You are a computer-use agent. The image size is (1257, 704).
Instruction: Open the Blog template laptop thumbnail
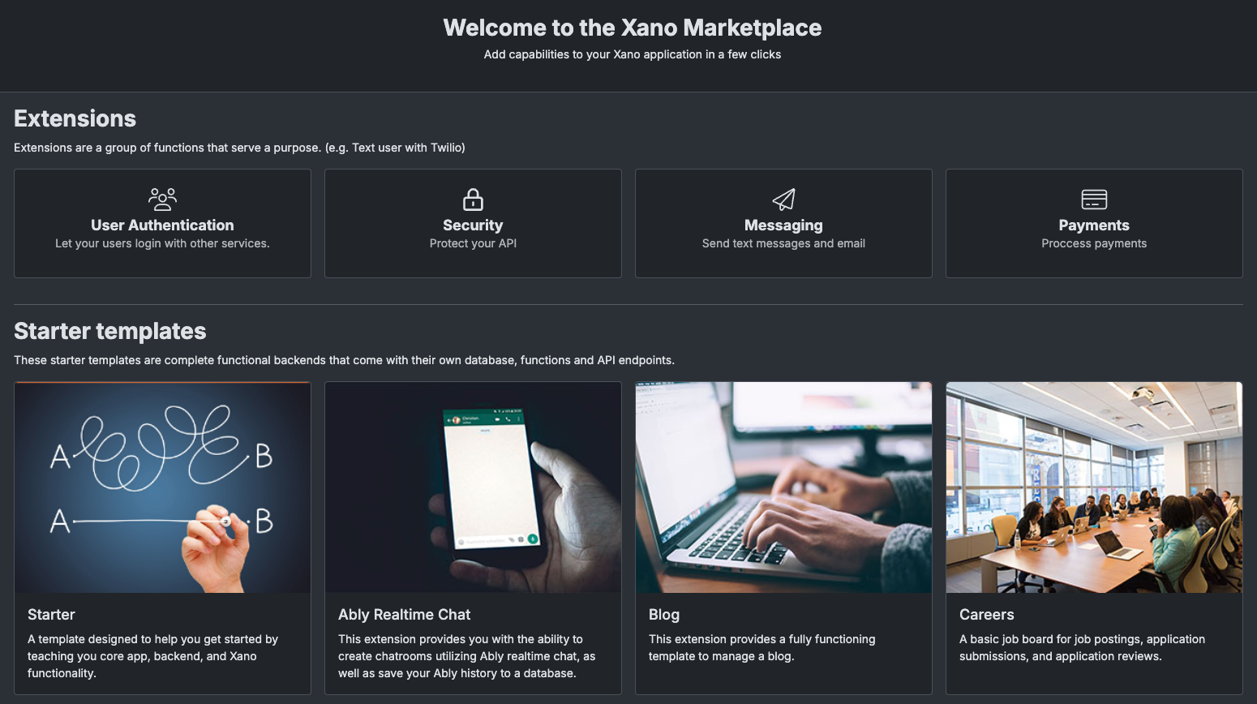pyautogui.click(x=783, y=487)
